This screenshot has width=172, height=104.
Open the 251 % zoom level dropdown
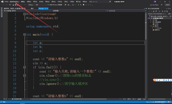point(6,99)
